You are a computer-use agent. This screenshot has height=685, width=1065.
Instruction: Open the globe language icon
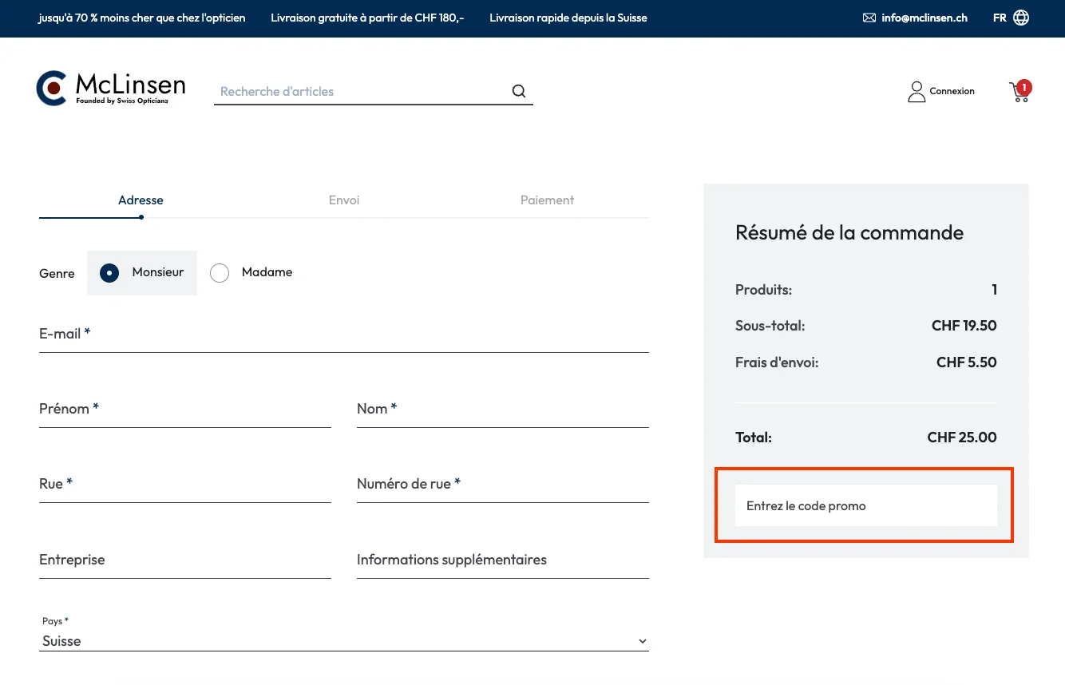point(1020,16)
